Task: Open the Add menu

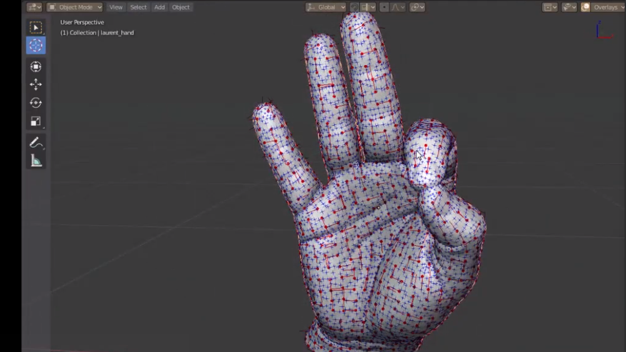Action: coord(159,8)
